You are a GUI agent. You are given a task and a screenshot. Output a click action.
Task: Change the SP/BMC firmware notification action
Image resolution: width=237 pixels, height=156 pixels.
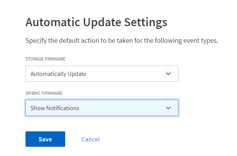click(x=102, y=108)
